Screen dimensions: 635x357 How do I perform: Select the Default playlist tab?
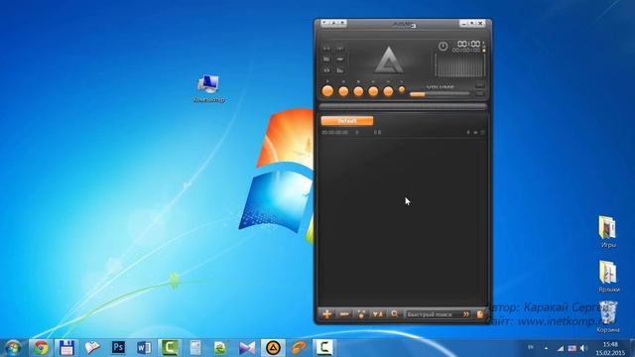(x=347, y=121)
